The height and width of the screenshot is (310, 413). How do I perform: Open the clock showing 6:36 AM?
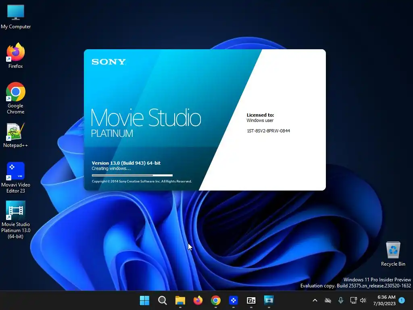pyautogui.click(x=384, y=300)
